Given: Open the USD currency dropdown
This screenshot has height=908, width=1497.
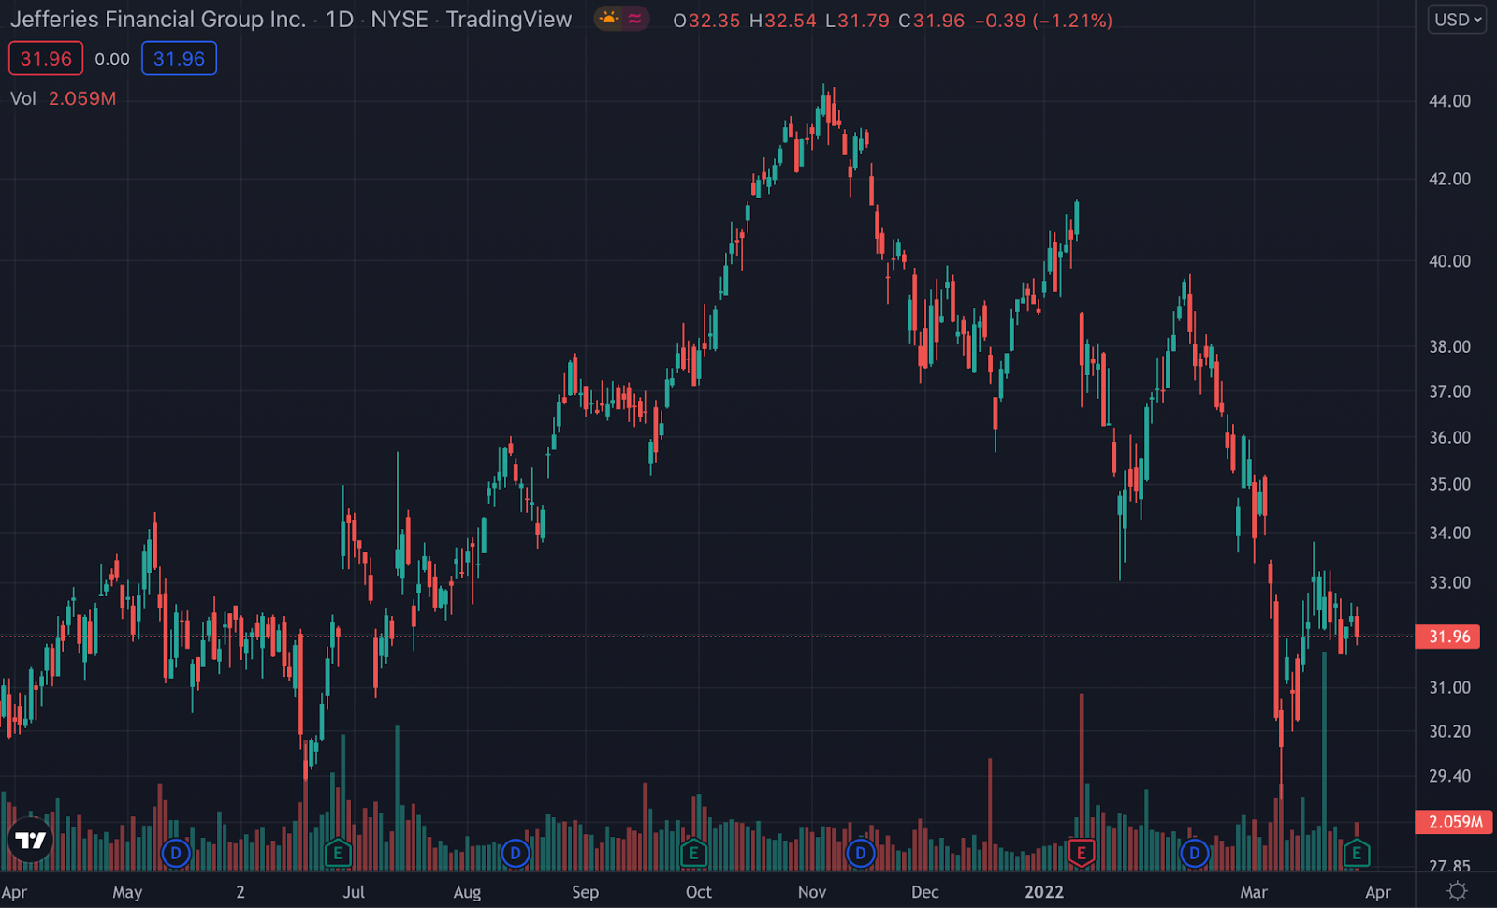Looking at the screenshot, I should (x=1457, y=20).
